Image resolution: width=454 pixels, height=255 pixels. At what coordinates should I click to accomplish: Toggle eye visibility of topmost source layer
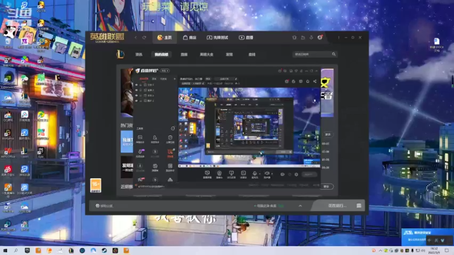[136, 85]
